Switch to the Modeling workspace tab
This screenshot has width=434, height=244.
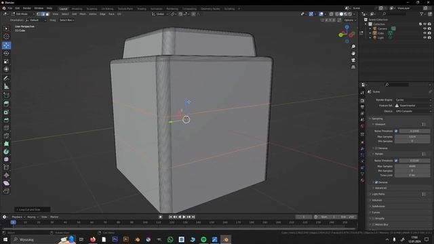77,9
